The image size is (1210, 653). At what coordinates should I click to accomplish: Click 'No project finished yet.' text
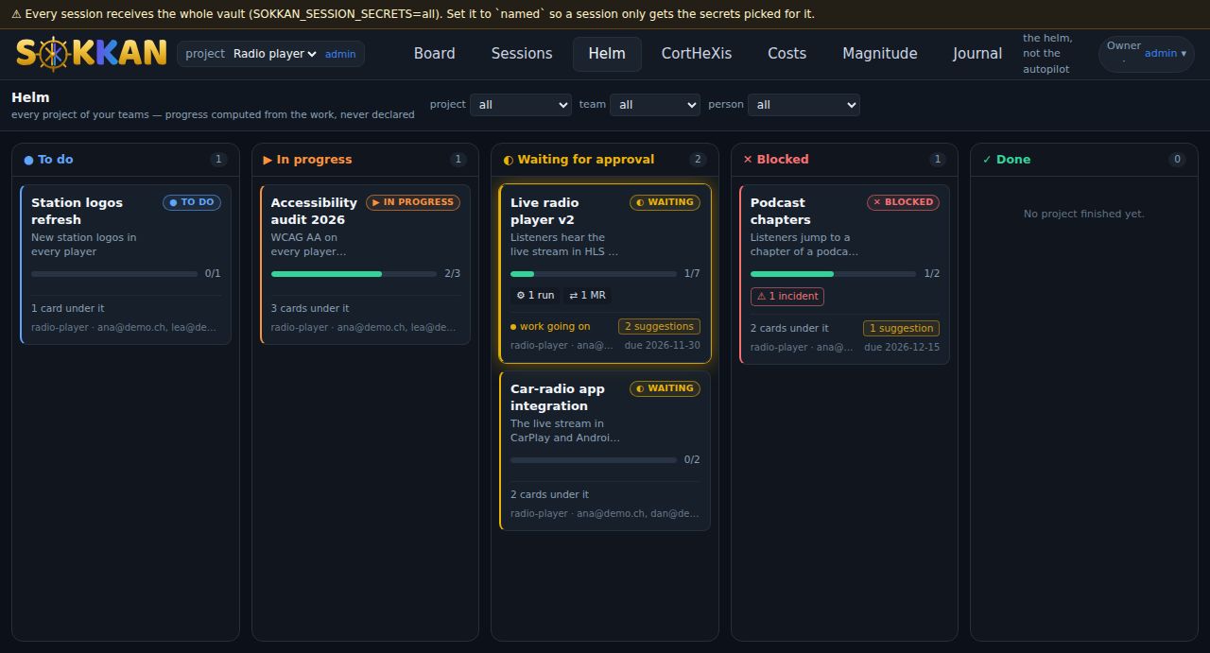(x=1084, y=214)
